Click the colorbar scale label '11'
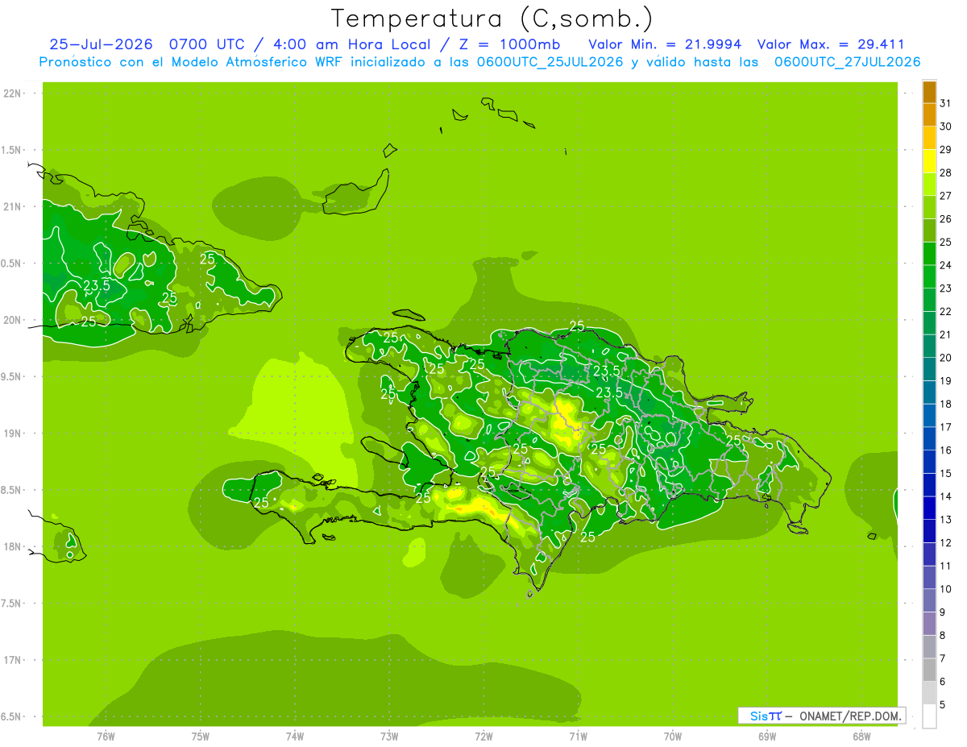 (x=946, y=566)
